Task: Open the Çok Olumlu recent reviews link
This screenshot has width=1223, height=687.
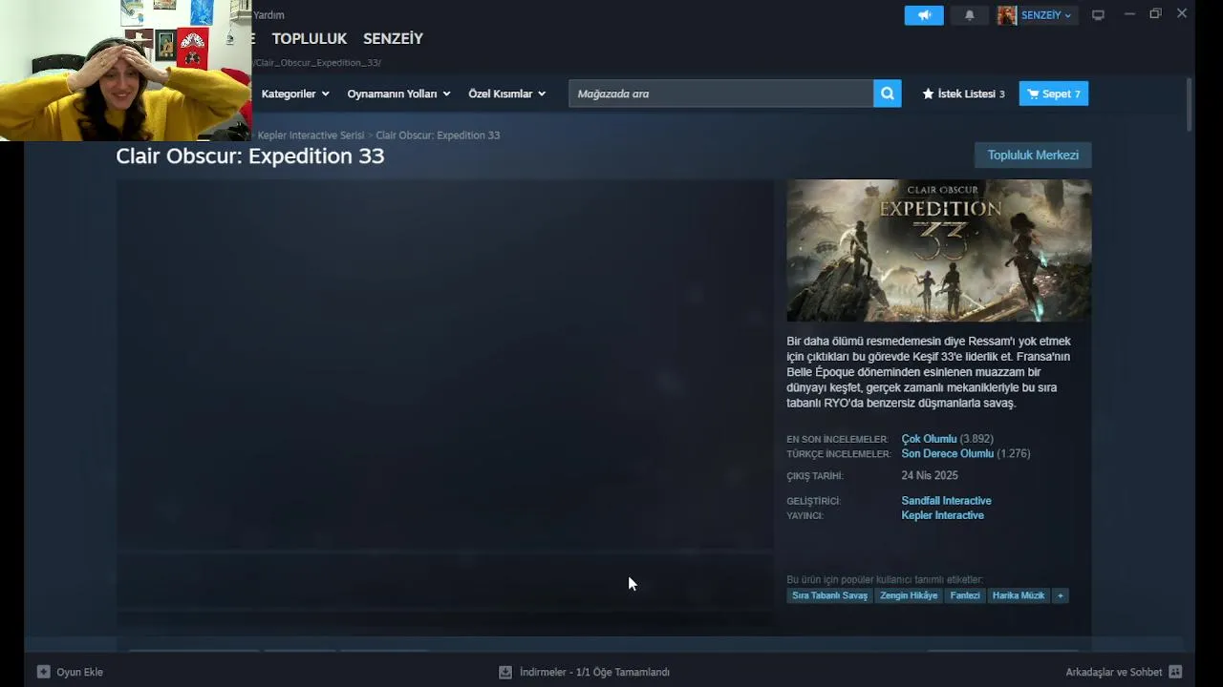Action: [x=929, y=439]
